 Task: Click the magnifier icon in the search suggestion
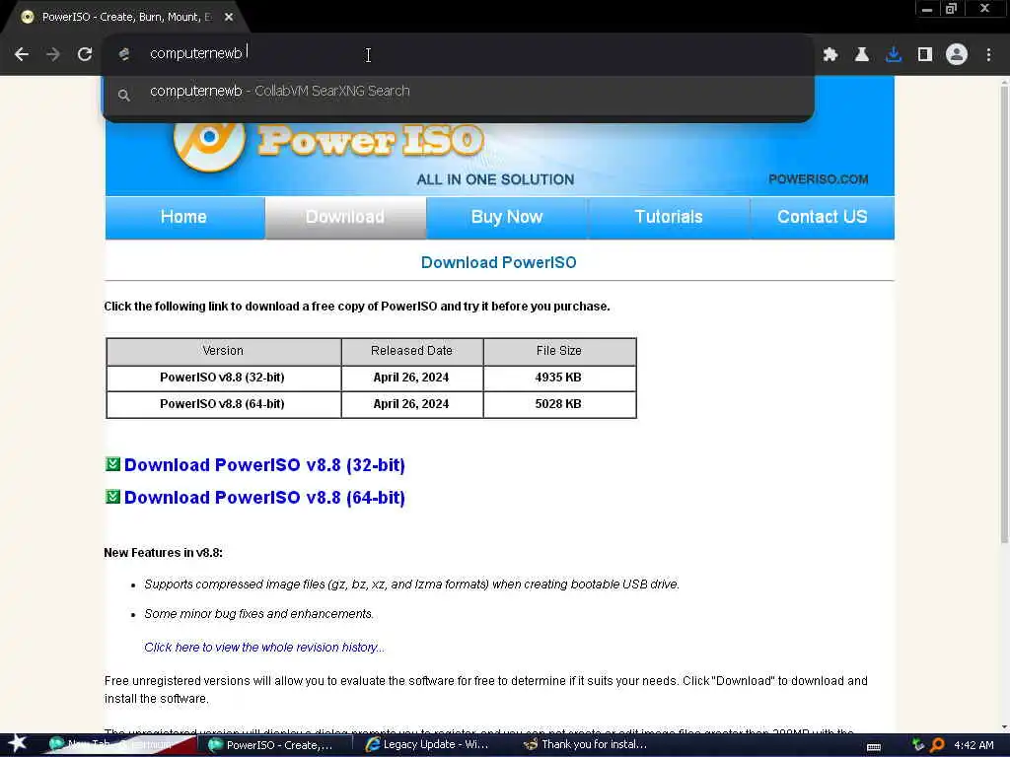point(124,96)
